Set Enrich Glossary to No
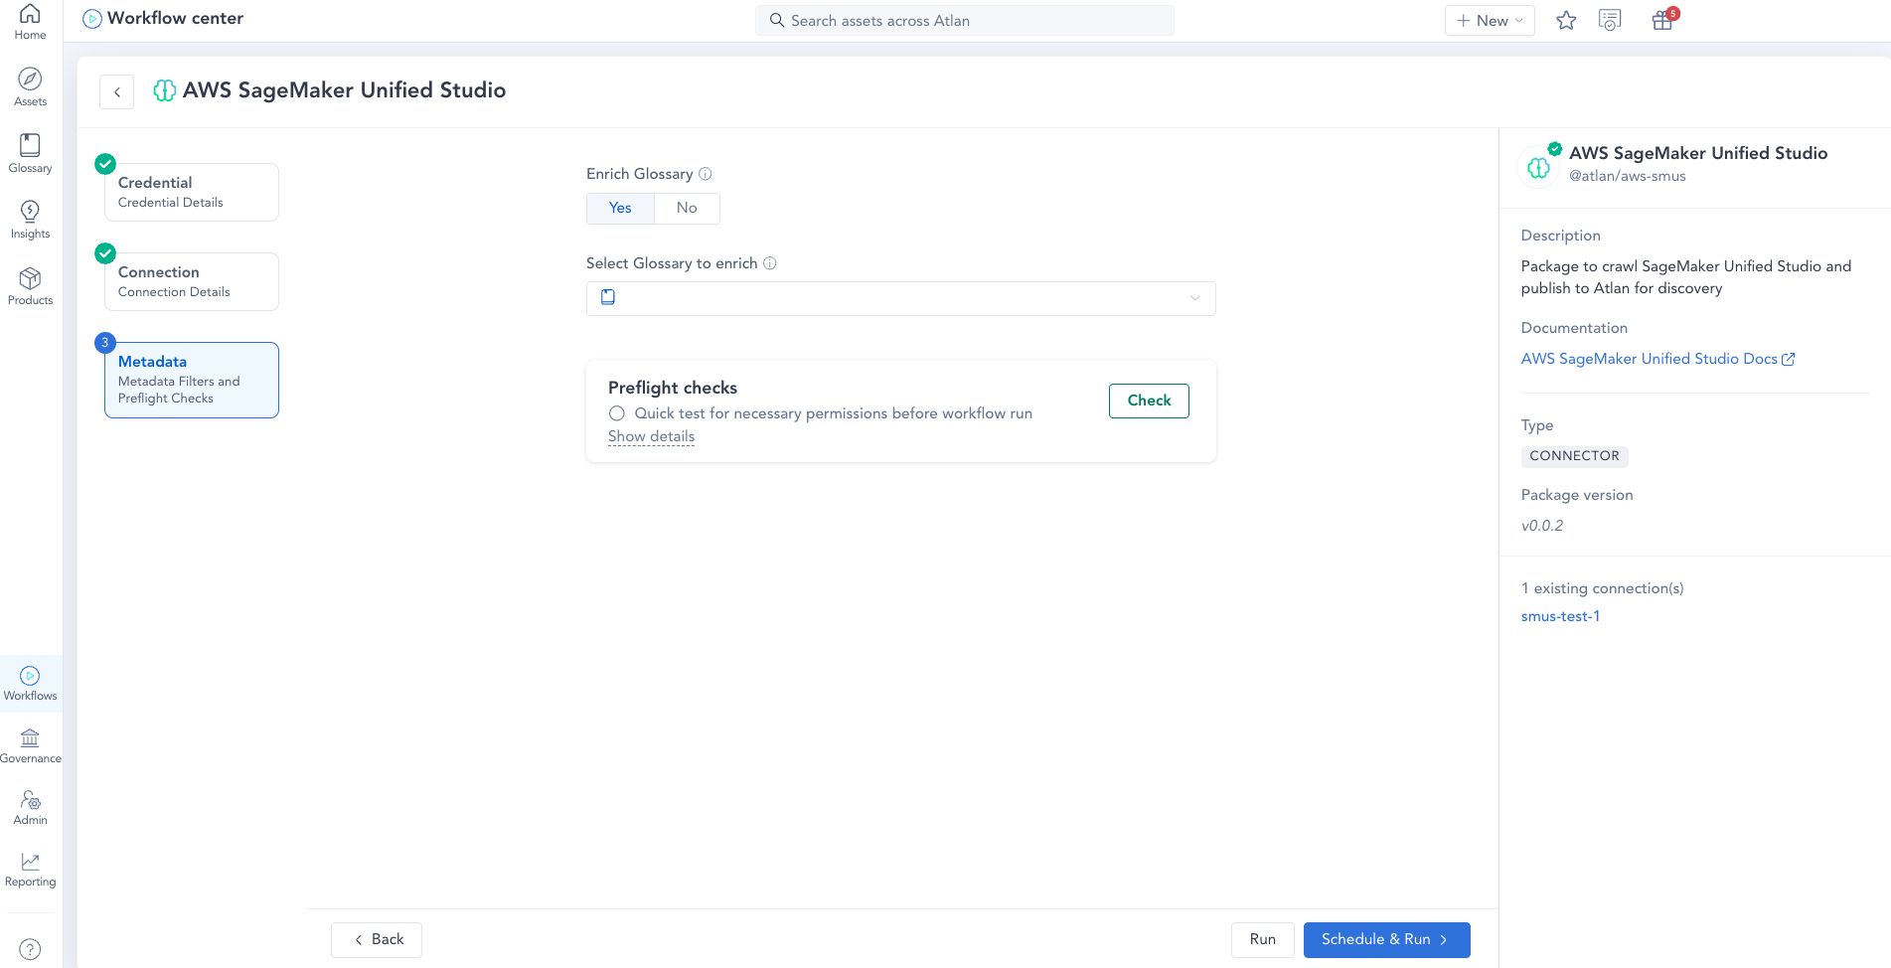1891x968 pixels. coord(687,208)
